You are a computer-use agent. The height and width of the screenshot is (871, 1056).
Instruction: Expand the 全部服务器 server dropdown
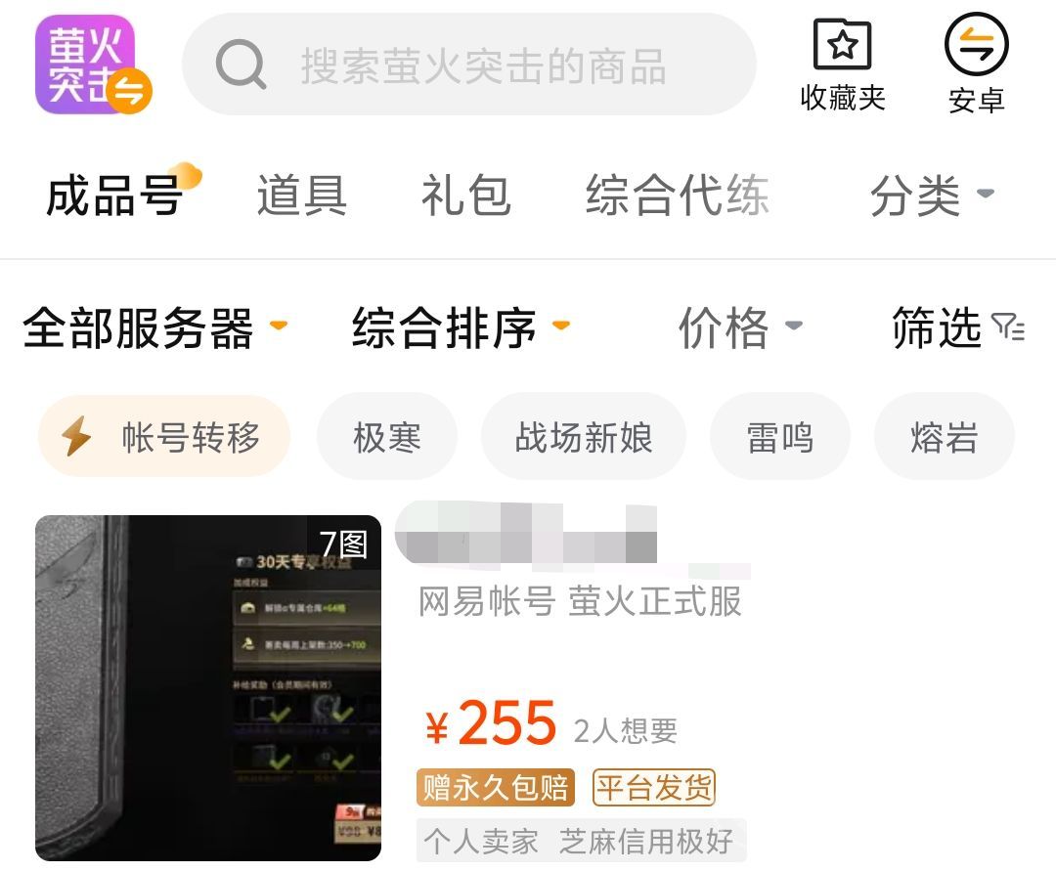[x=155, y=327]
